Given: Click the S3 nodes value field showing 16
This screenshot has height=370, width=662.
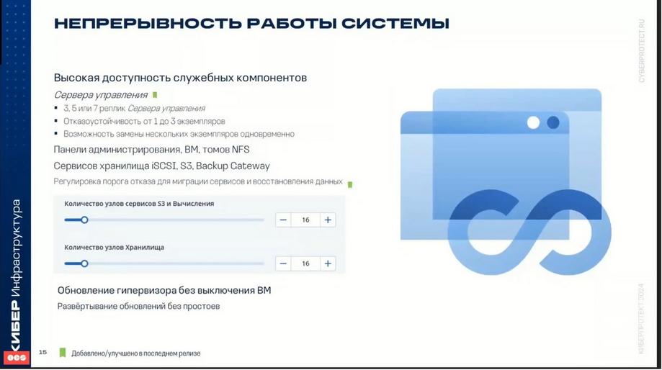Looking at the screenshot, I should 305,220.
